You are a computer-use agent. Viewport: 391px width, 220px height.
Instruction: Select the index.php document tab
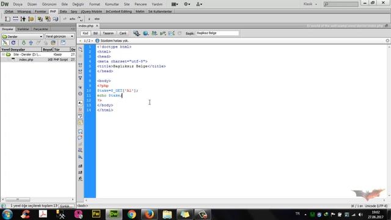(x=86, y=26)
